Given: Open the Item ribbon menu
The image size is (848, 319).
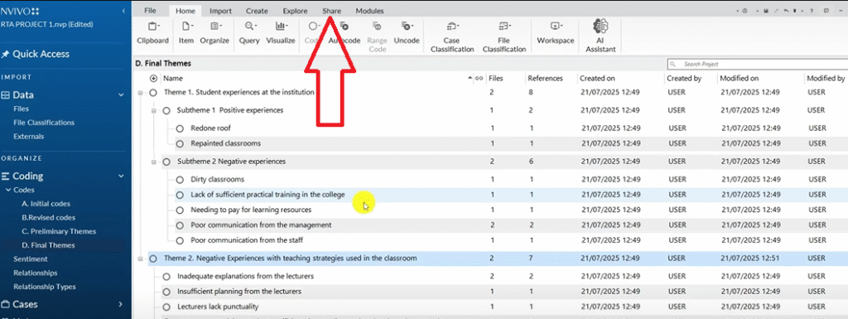Looking at the screenshot, I should coord(186,33).
